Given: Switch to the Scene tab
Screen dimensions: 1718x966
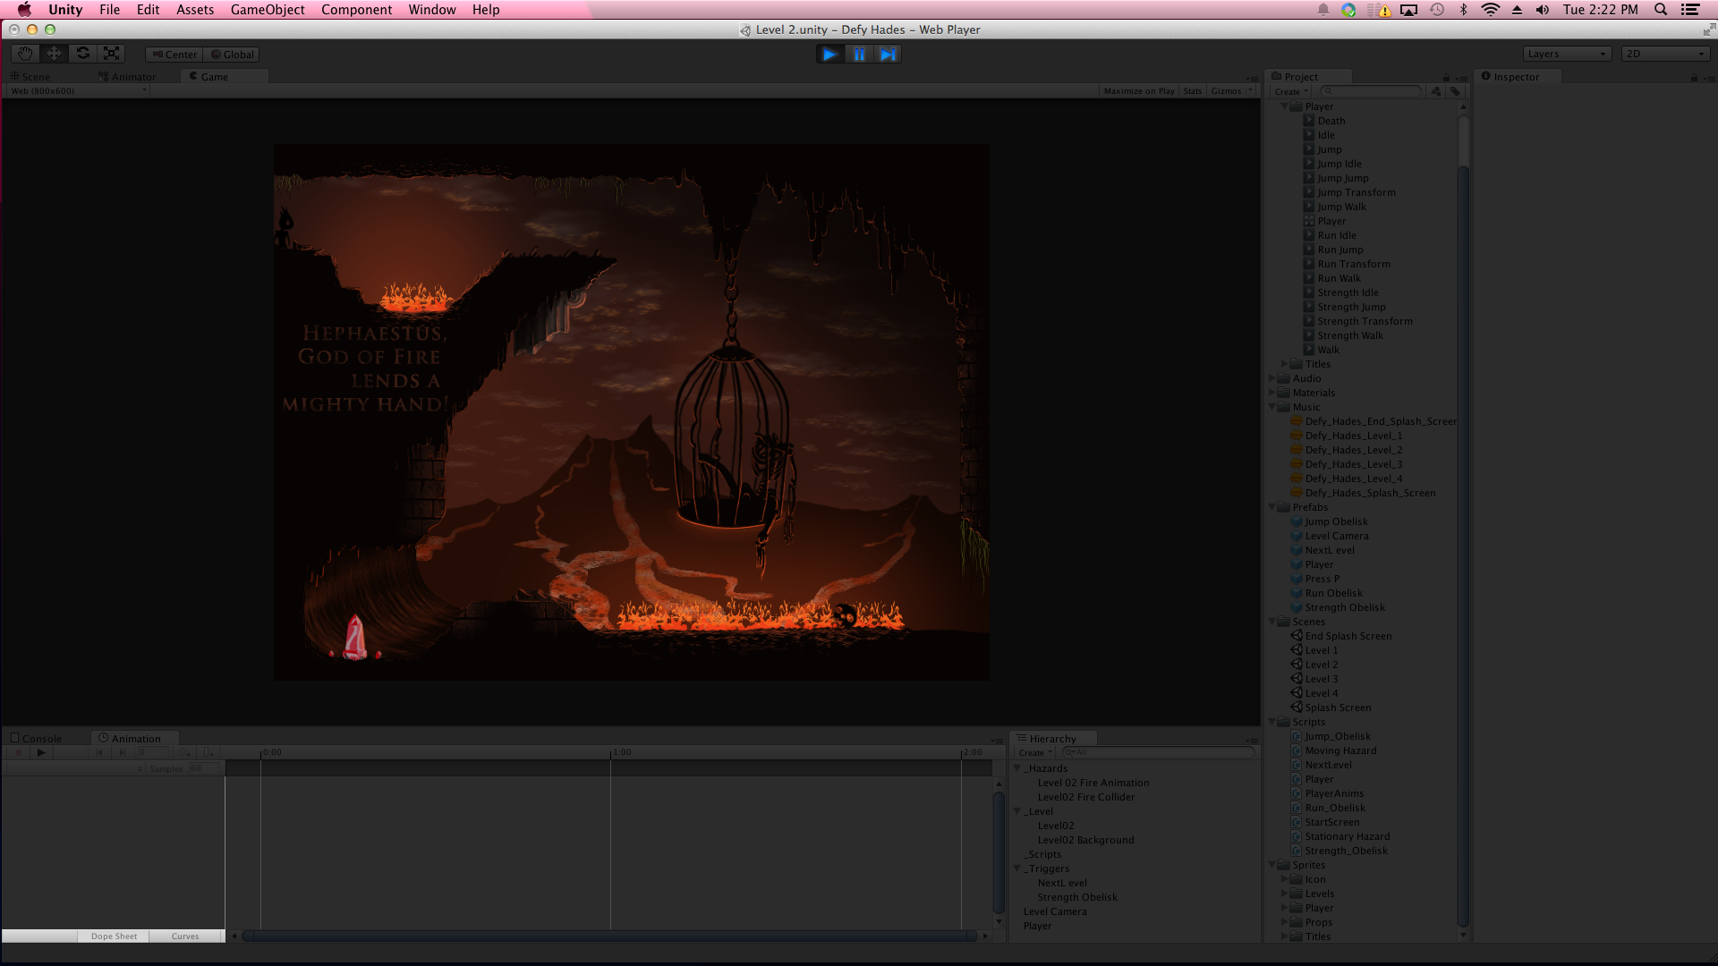Looking at the screenshot, I should (30, 77).
